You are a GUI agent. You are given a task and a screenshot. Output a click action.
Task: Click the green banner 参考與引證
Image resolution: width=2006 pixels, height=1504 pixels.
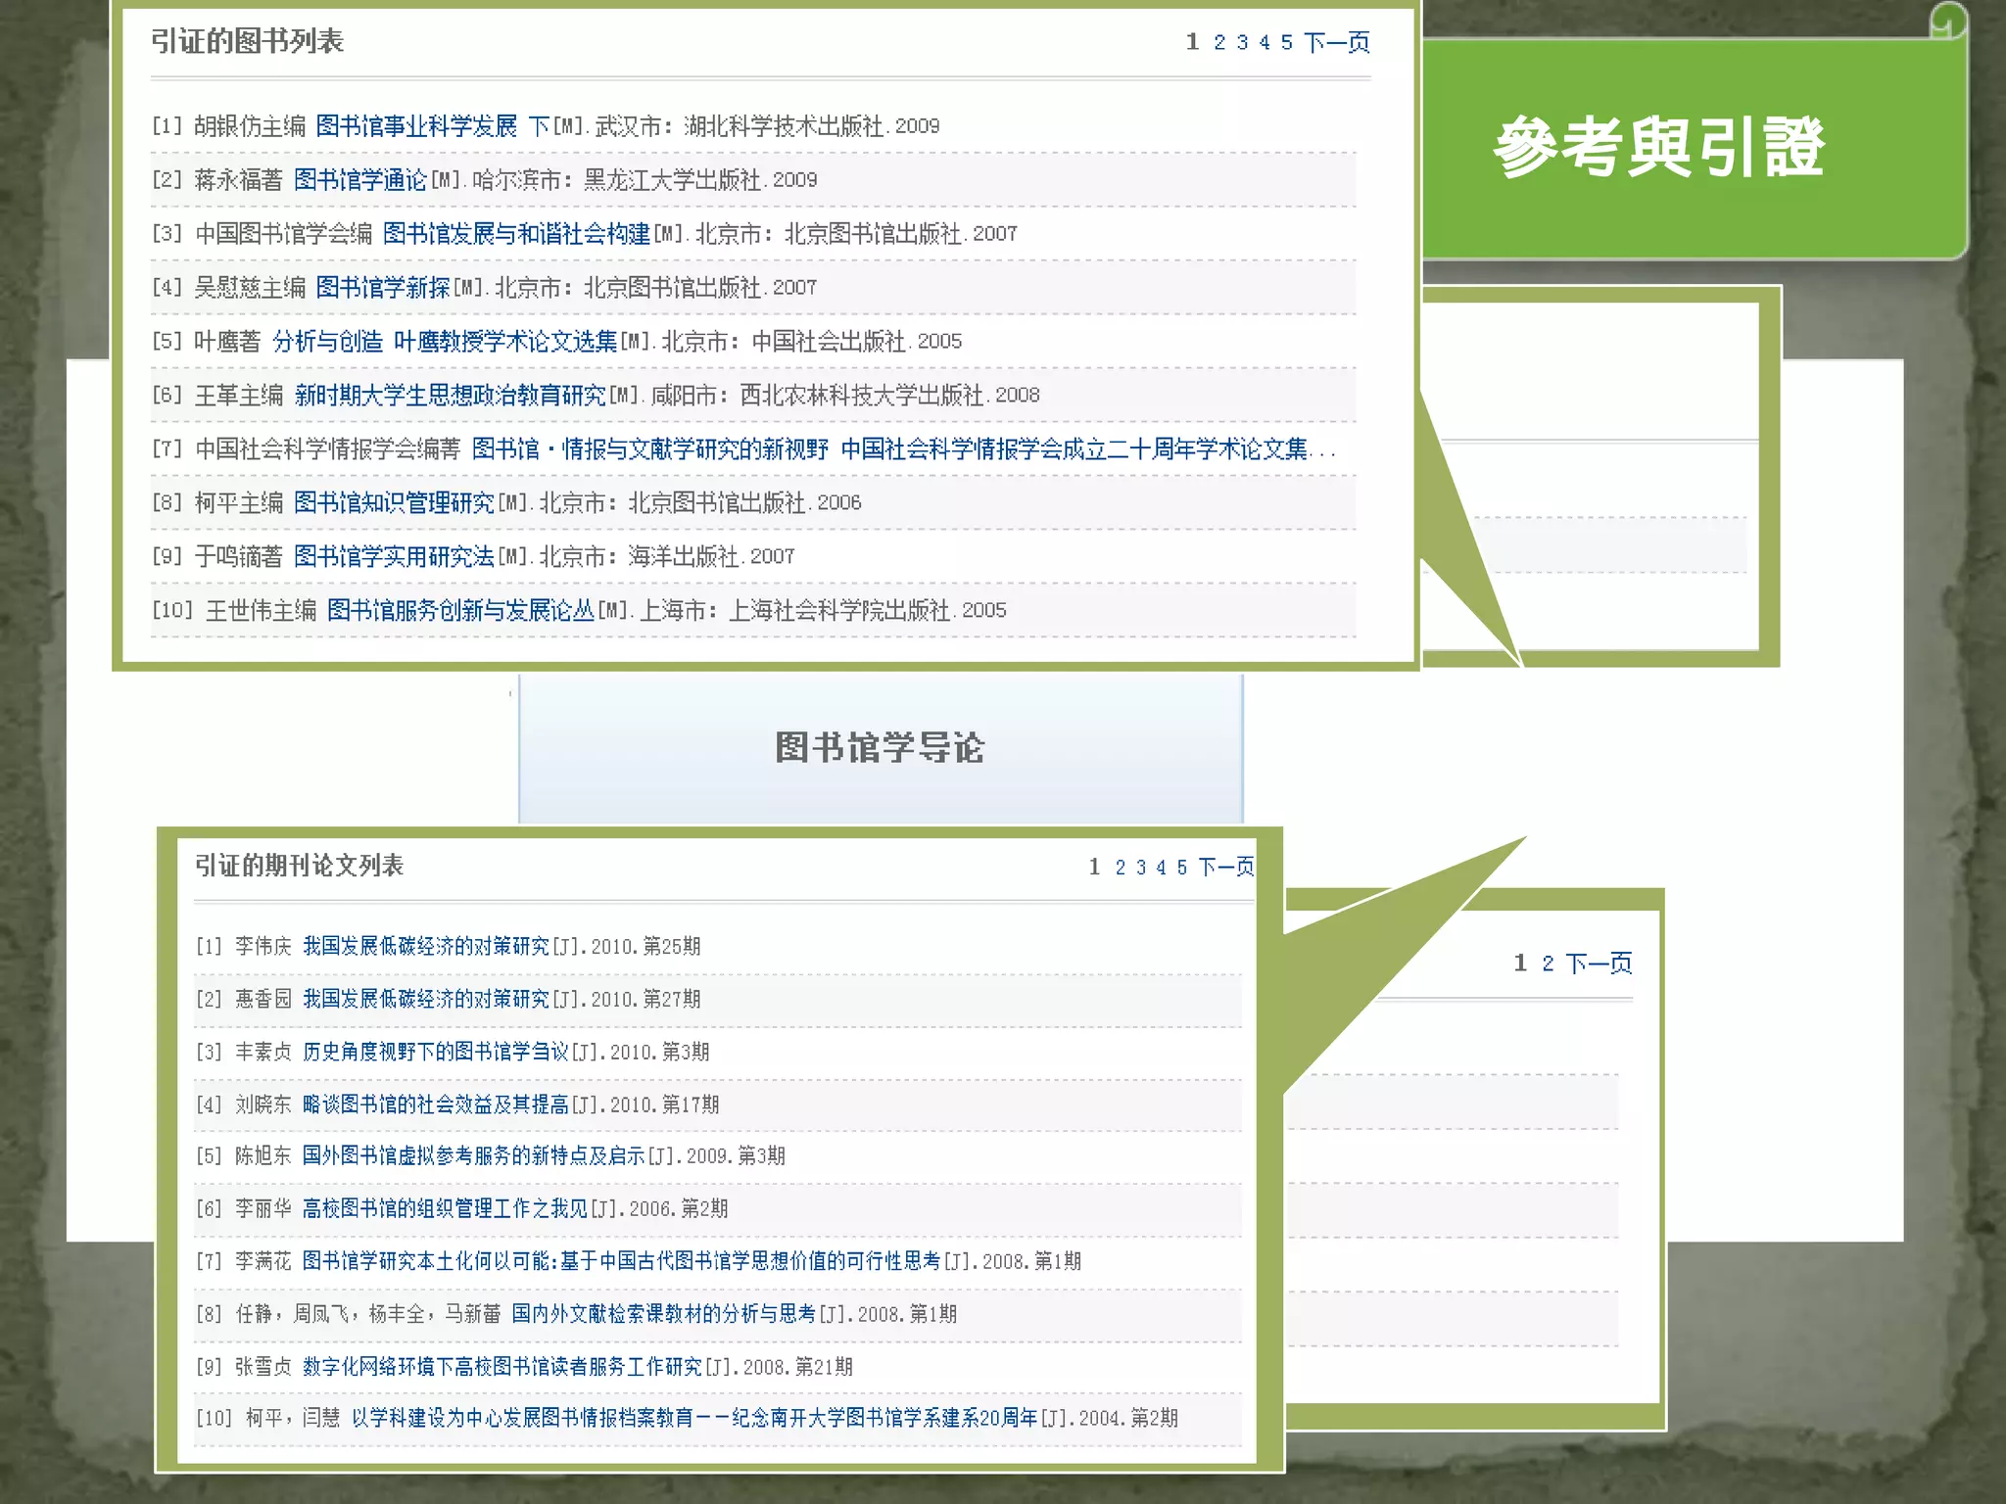tap(1658, 148)
